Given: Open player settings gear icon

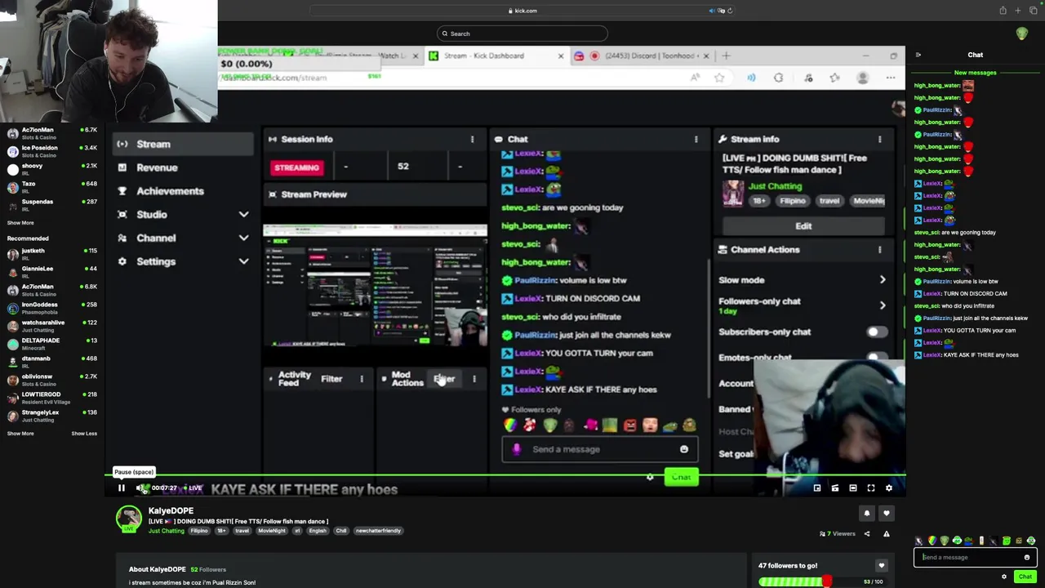Looking at the screenshot, I should click(889, 488).
